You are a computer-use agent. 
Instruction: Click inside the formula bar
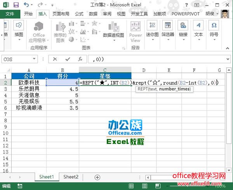pyautogui.click(x=157, y=59)
